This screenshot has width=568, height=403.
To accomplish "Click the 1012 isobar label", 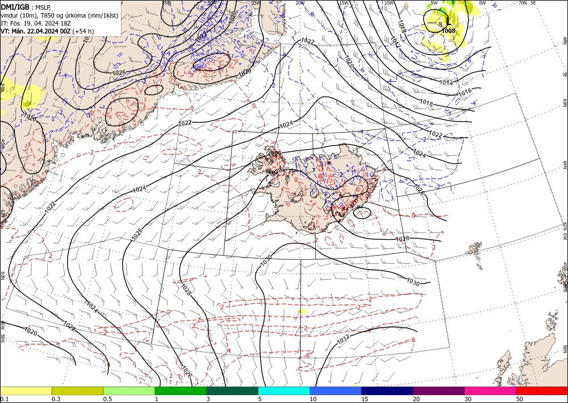I will 395,43.
